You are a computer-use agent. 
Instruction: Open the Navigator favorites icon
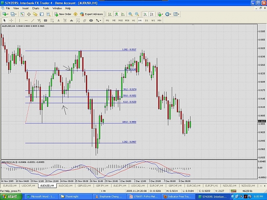tap(35, 14)
